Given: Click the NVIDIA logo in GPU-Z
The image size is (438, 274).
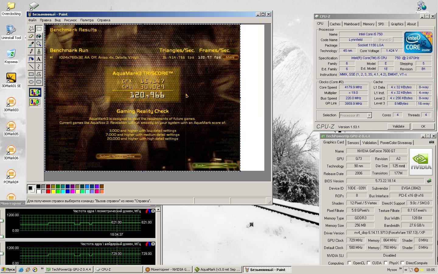Looking at the screenshot, I should (x=421, y=162).
